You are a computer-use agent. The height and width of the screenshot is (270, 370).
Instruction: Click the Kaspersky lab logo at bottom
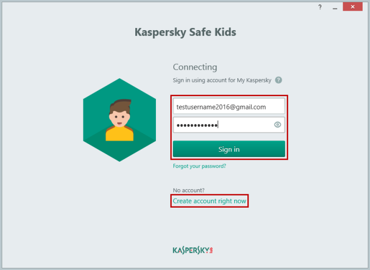pos(192,250)
